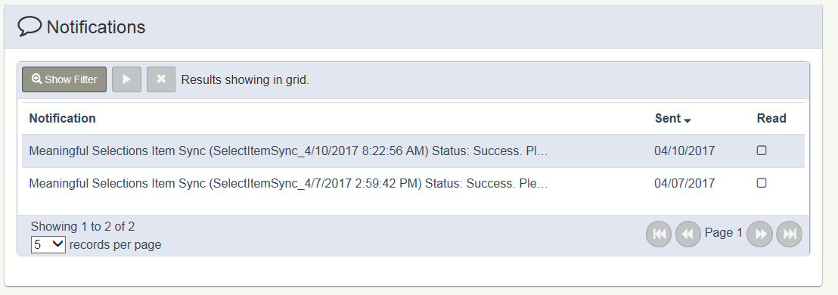Sort by the Read column header

(x=771, y=118)
